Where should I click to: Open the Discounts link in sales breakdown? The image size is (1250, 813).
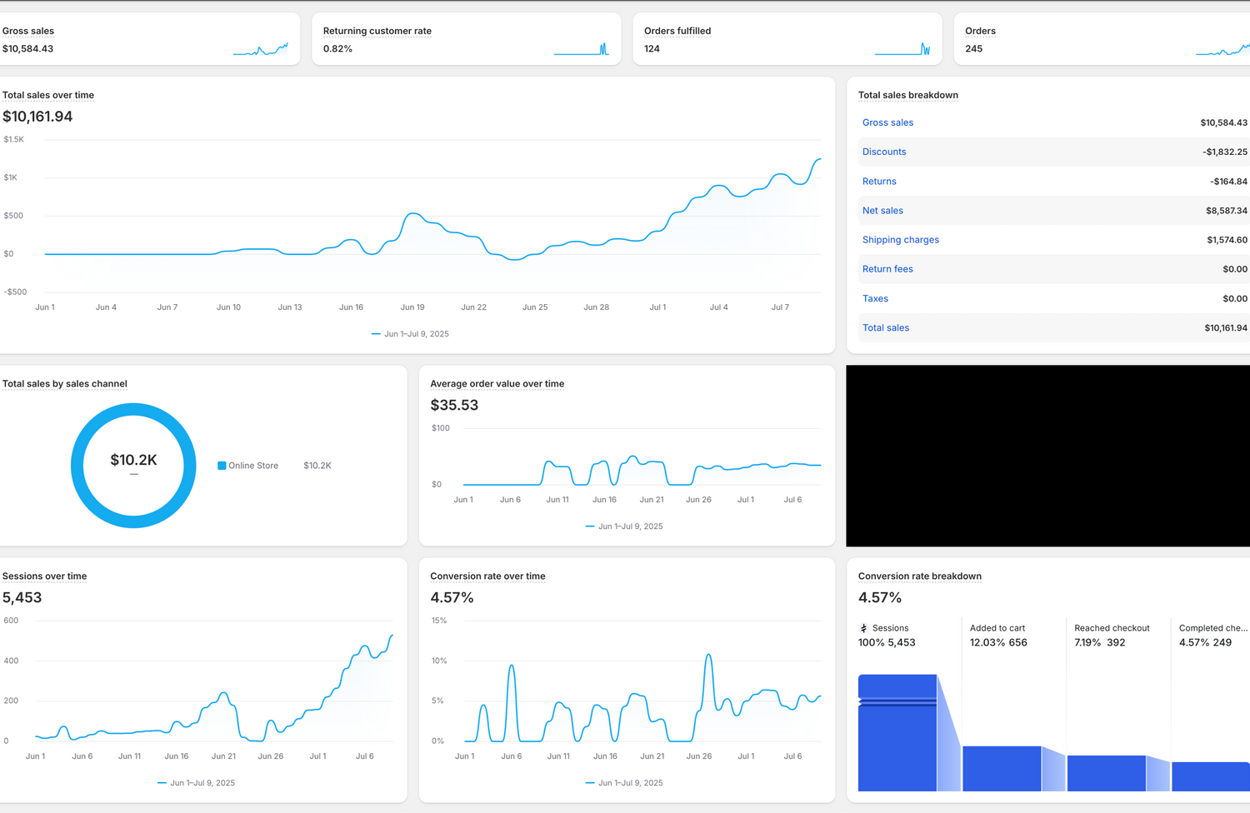click(883, 152)
